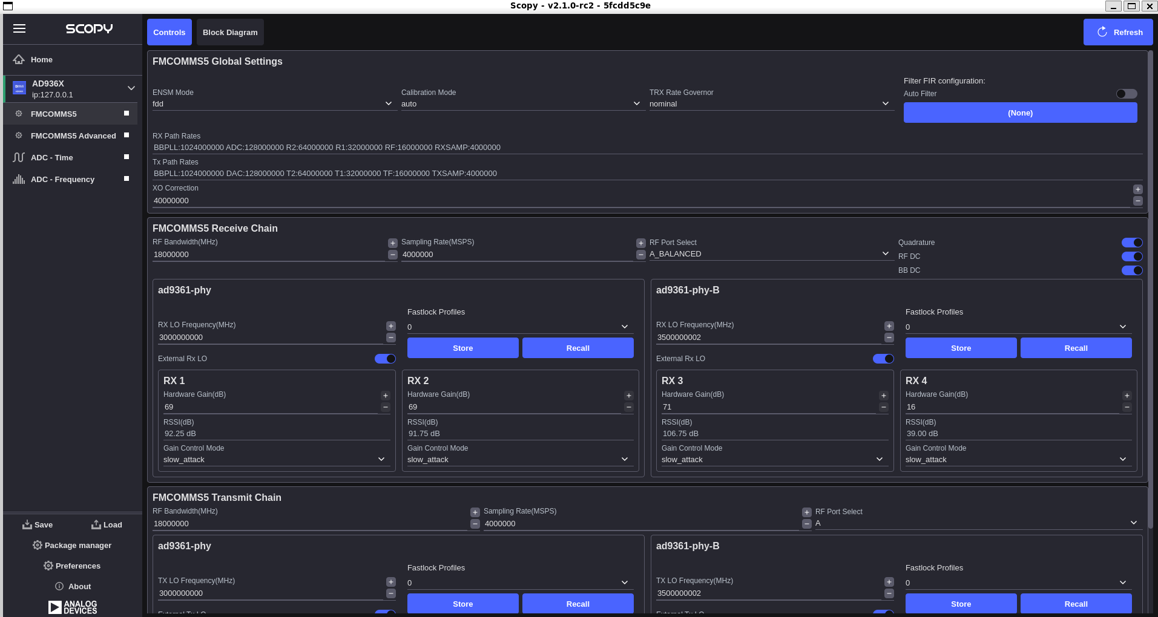
Task: Increase ad9361-phy-B RX LO Frequency
Action: pyautogui.click(x=889, y=326)
